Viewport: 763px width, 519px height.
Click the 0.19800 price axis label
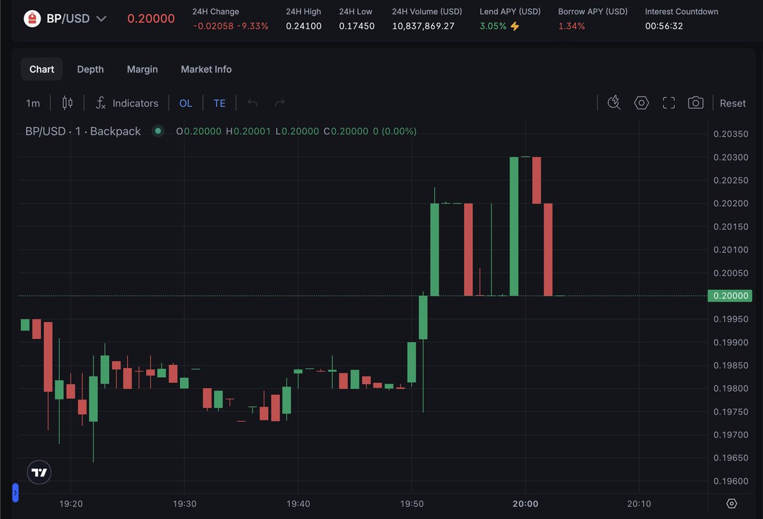pyautogui.click(x=730, y=388)
